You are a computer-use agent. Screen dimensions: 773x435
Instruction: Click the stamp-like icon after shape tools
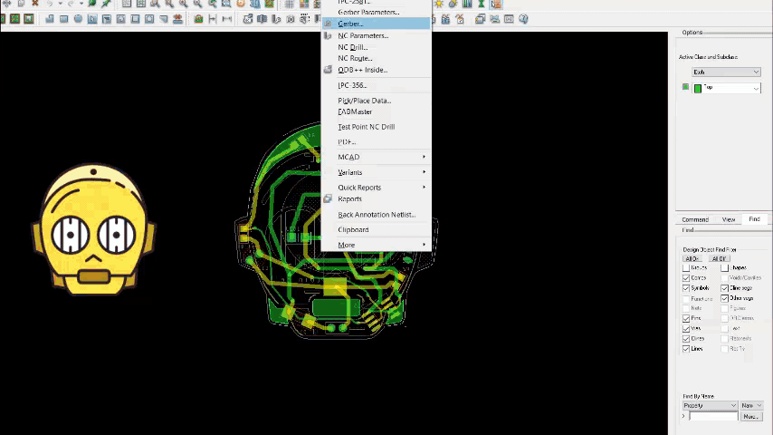177,19
